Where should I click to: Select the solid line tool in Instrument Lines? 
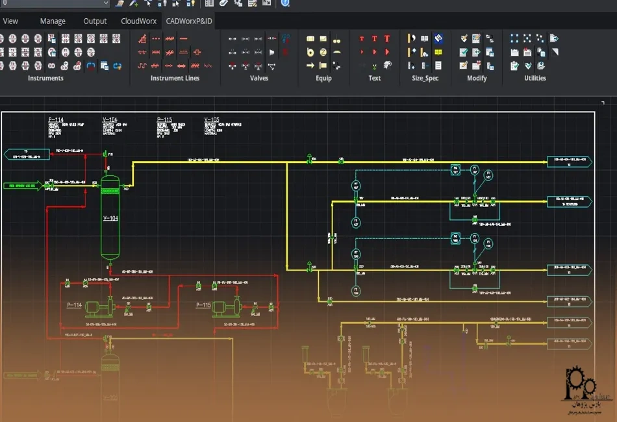click(183, 38)
